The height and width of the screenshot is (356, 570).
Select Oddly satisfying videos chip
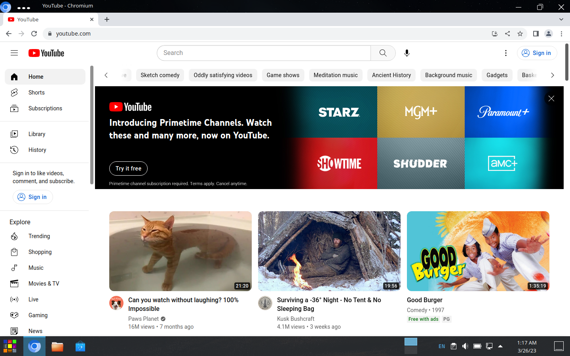223,75
